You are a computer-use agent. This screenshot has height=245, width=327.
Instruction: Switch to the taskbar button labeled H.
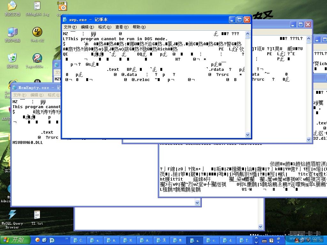[128, 240]
